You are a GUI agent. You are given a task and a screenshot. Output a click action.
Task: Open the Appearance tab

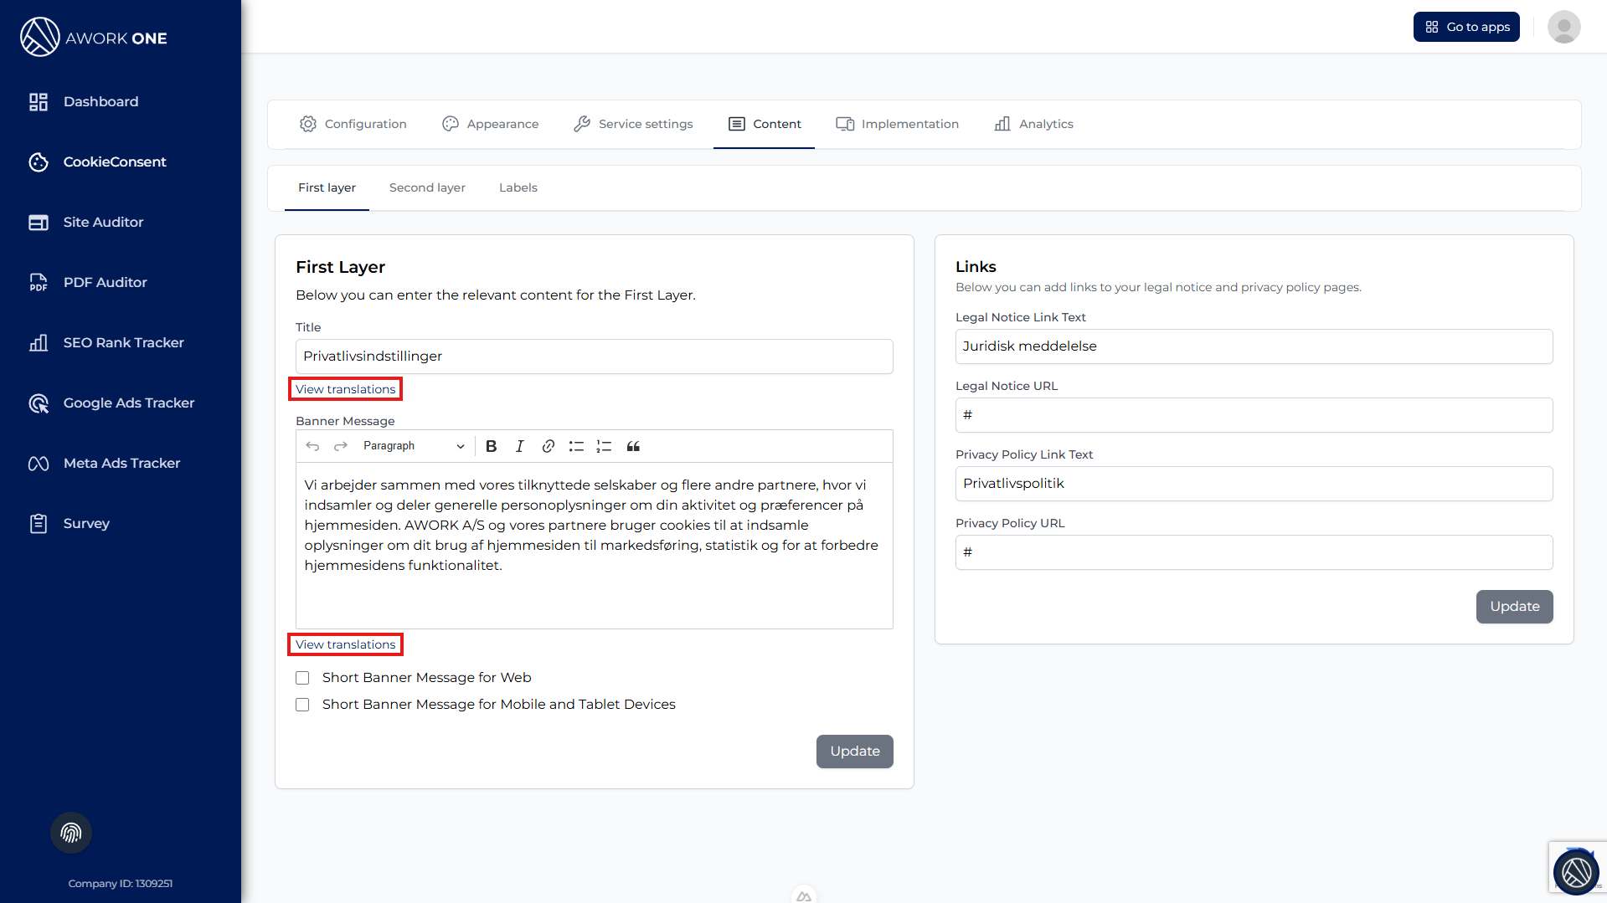(491, 124)
